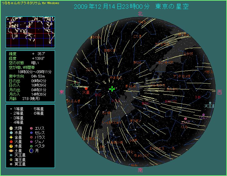The width and height of the screenshot is (227, 176).
Task: Click the red Mars marker on sky chart
Action: 86,88
